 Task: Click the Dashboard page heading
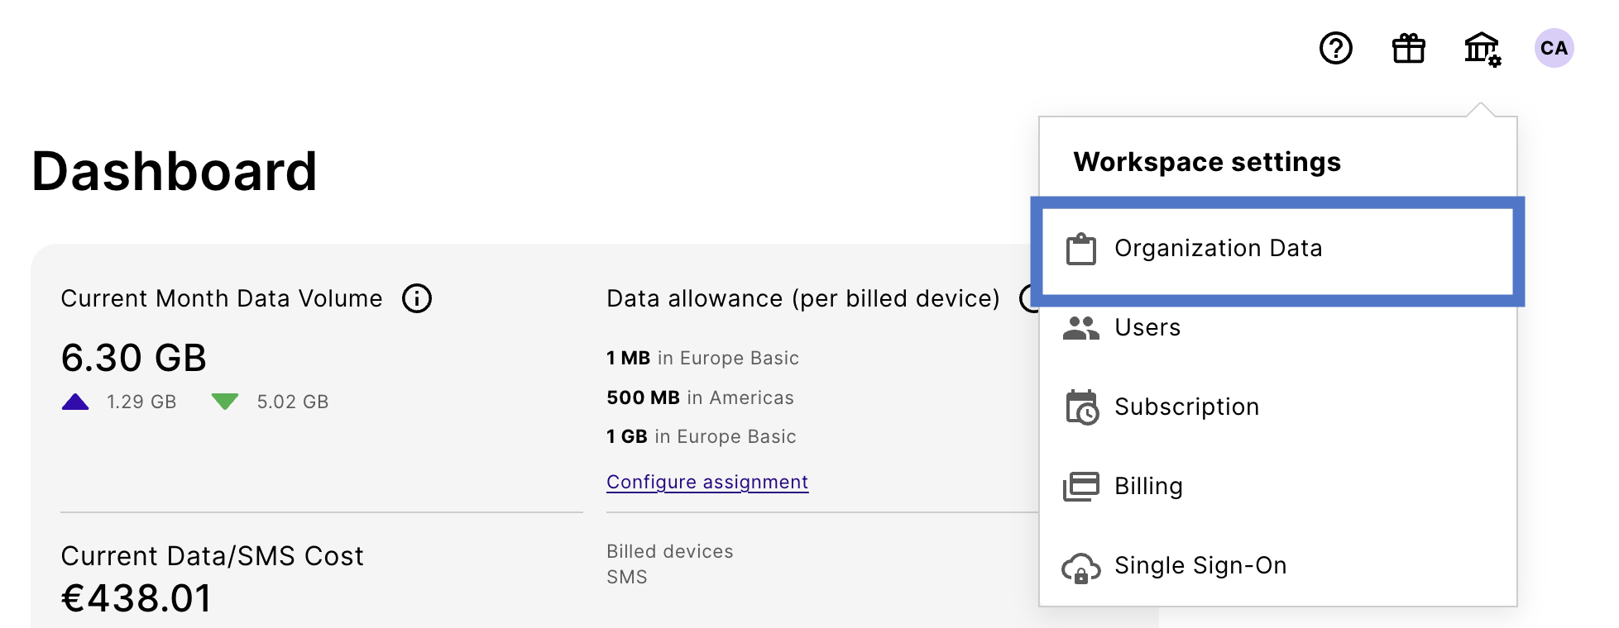pos(175,172)
